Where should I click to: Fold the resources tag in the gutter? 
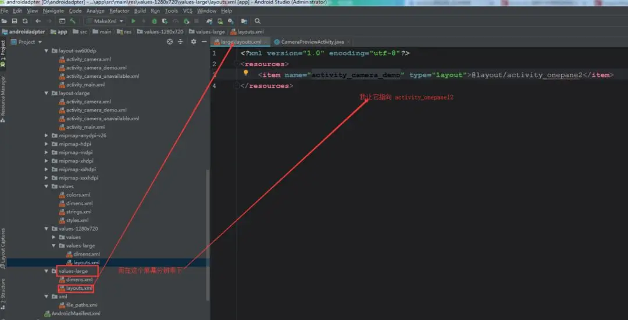click(x=237, y=64)
